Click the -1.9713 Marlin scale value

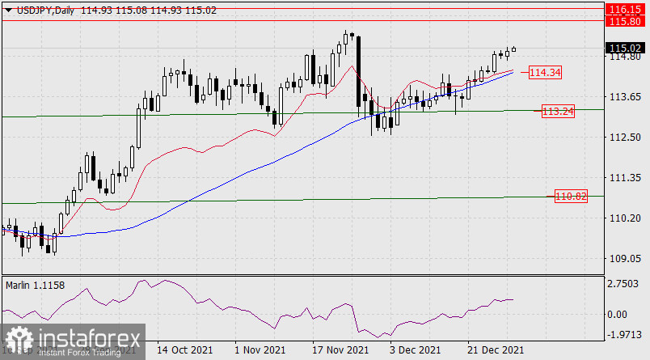(627, 335)
